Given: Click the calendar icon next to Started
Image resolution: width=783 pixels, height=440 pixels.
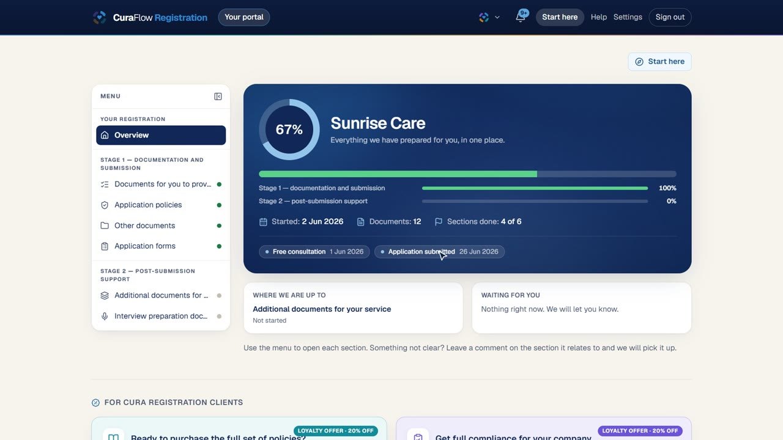Looking at the screenshot, I should click(264, 222).
